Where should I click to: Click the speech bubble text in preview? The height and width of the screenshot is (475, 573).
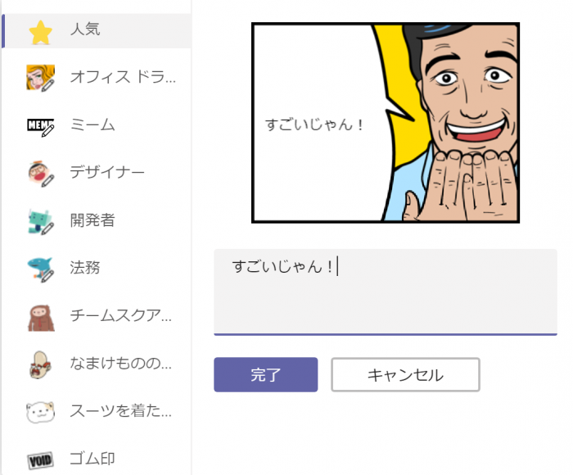tap(314, 124)
